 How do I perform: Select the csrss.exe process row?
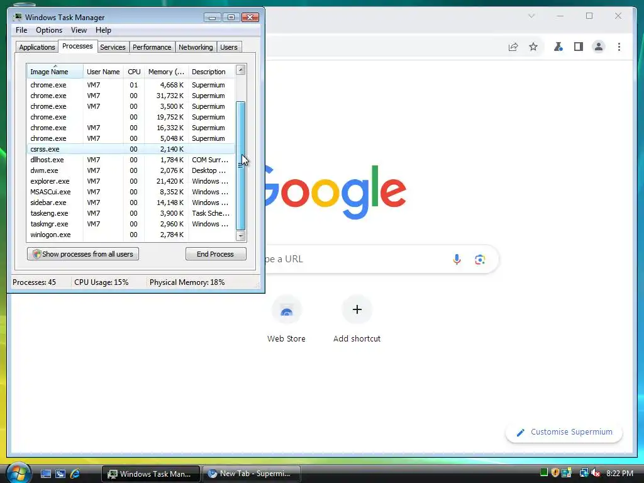click(131, 149)
